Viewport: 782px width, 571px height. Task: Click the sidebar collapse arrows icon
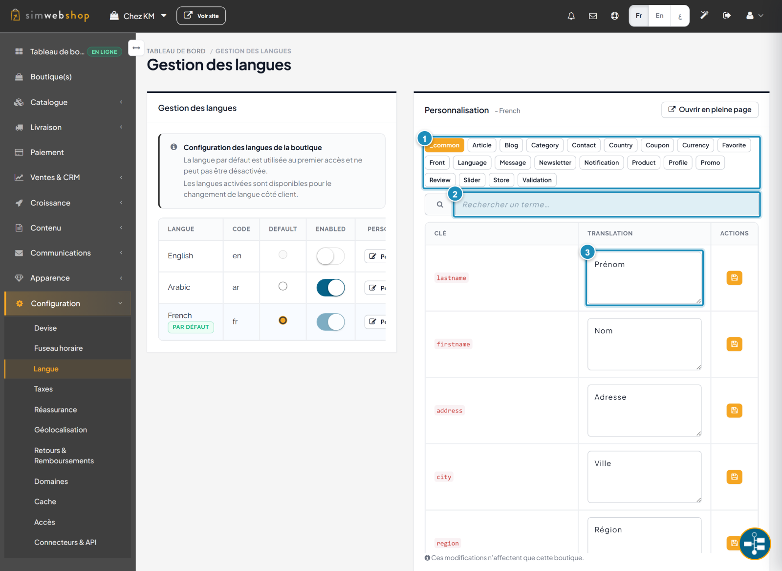(x=136, y=48)
